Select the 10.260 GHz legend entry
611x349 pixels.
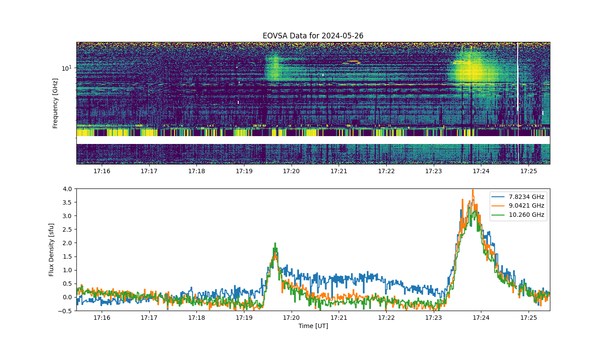[518, 215]
